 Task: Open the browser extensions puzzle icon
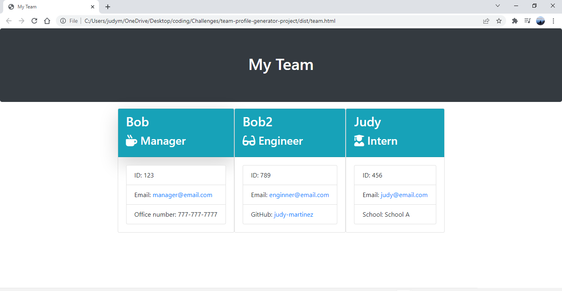pyautogui.click(x=515, y=20)
